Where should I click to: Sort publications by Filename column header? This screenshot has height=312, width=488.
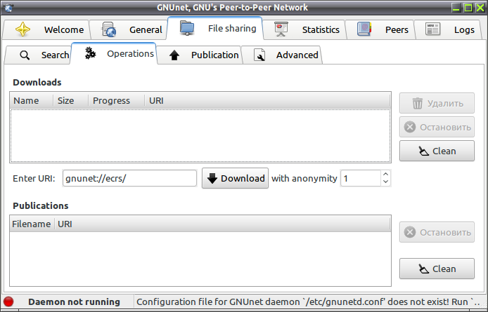[32, 224]
